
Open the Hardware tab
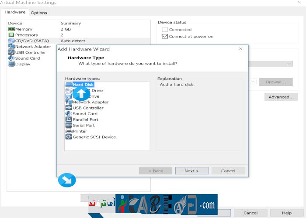pos(15,12)
